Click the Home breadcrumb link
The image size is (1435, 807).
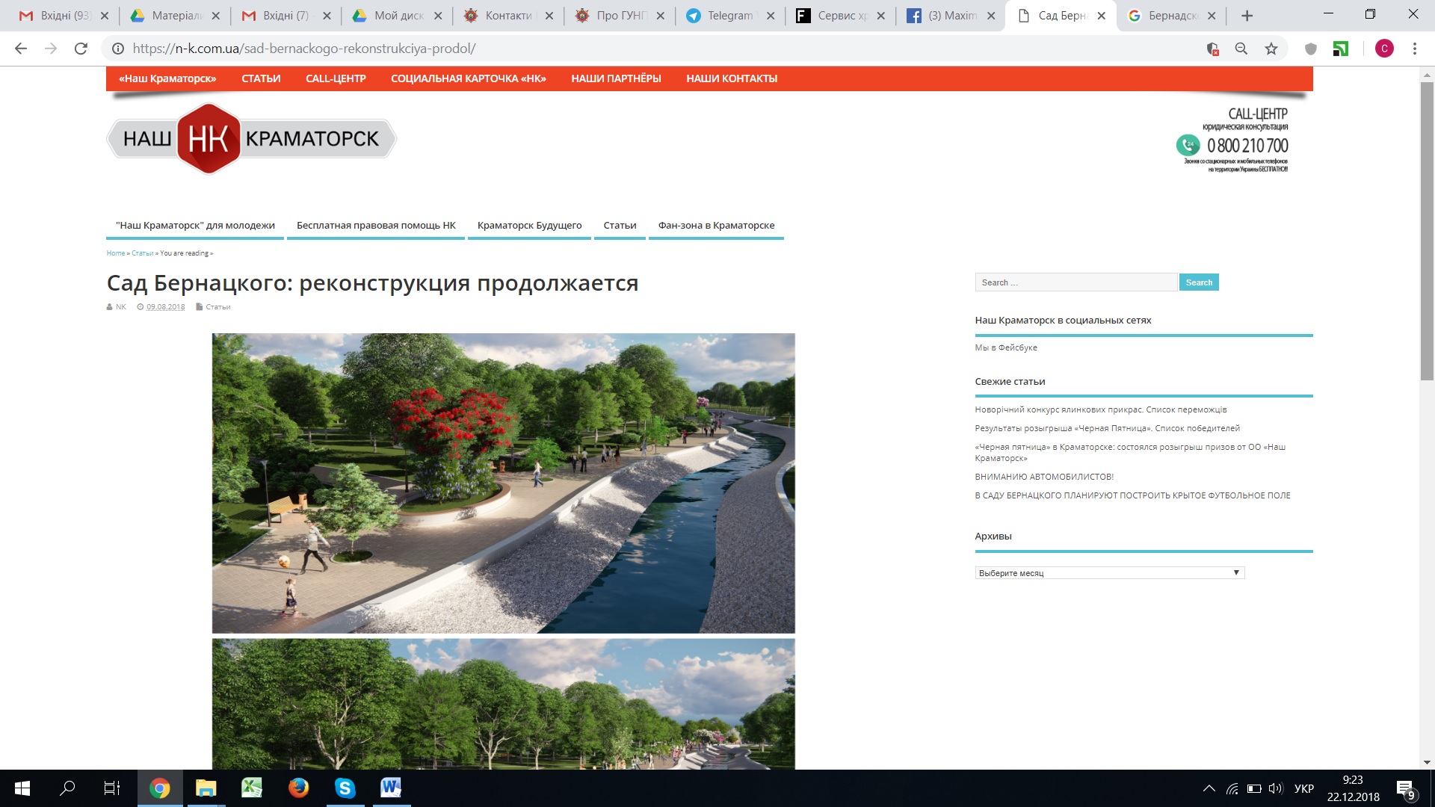pyautogui.click(x=116, y=253)
